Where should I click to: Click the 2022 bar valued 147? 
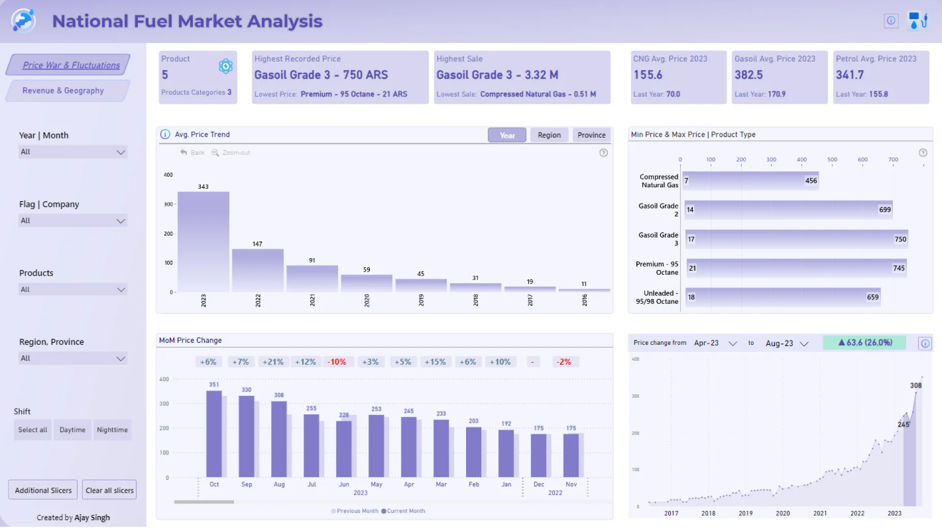coord(258,271)
